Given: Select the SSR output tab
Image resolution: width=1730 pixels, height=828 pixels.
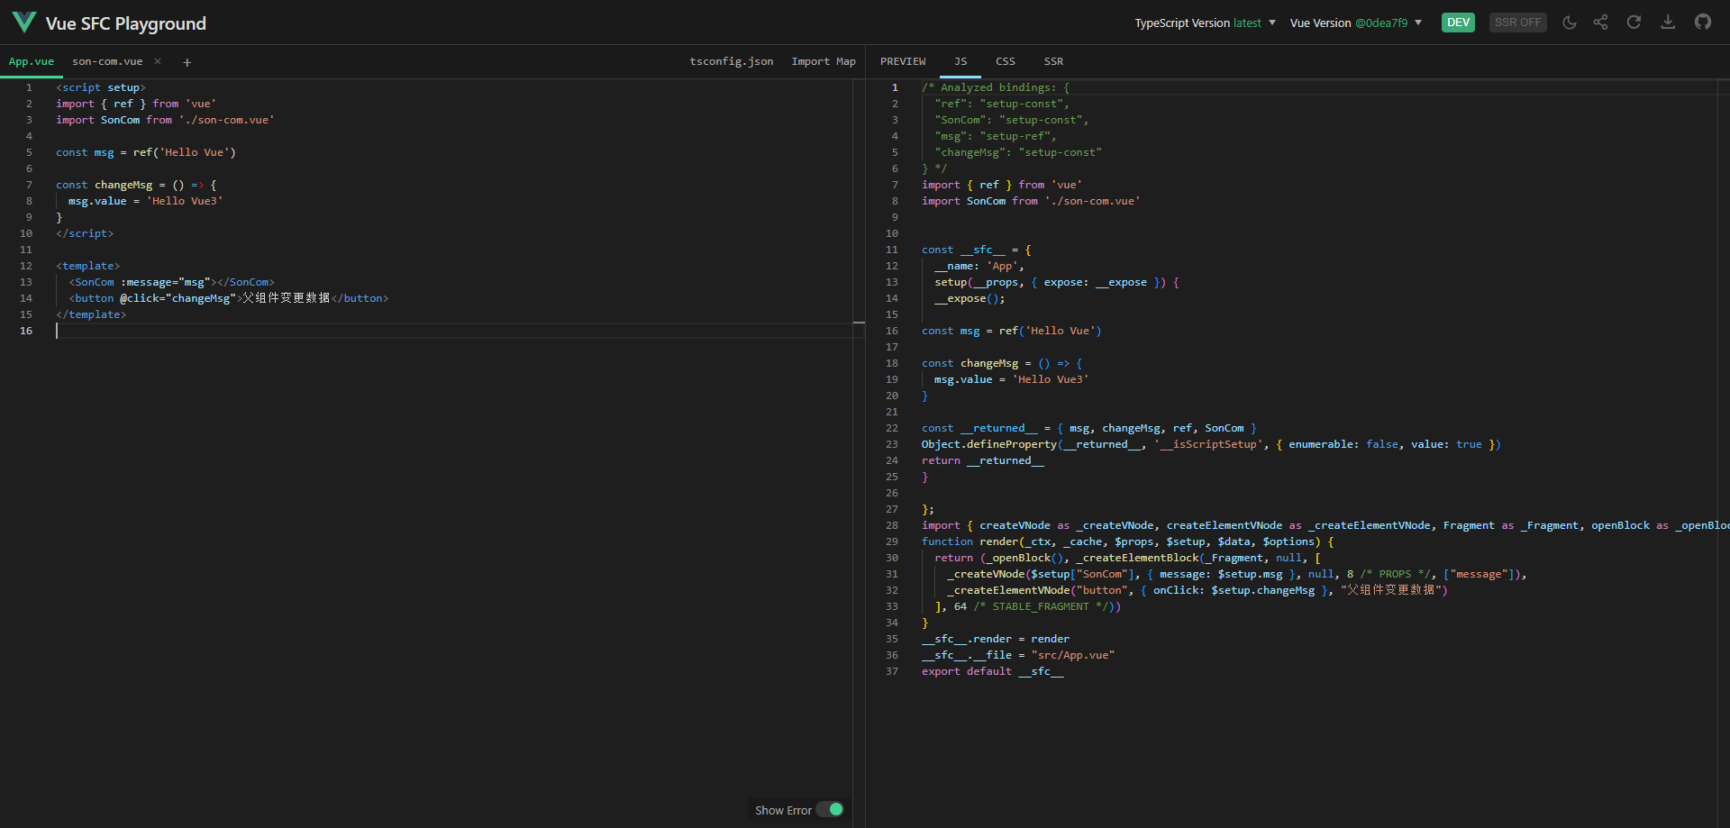Looking at the screenshot, I should (1053, 61).
